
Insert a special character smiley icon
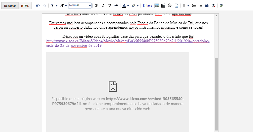point(170,6)
